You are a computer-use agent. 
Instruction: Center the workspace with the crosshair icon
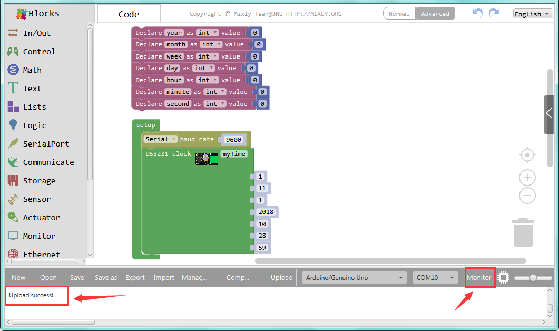click(x=527, y=155)
